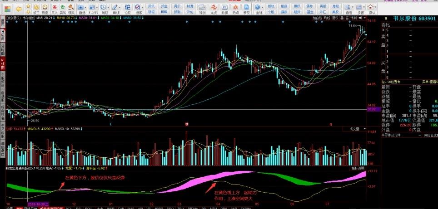This screenshot has height=209, width=438.
Task: Expand the 选股 dropdown arrow
Action: pos(143,7)
